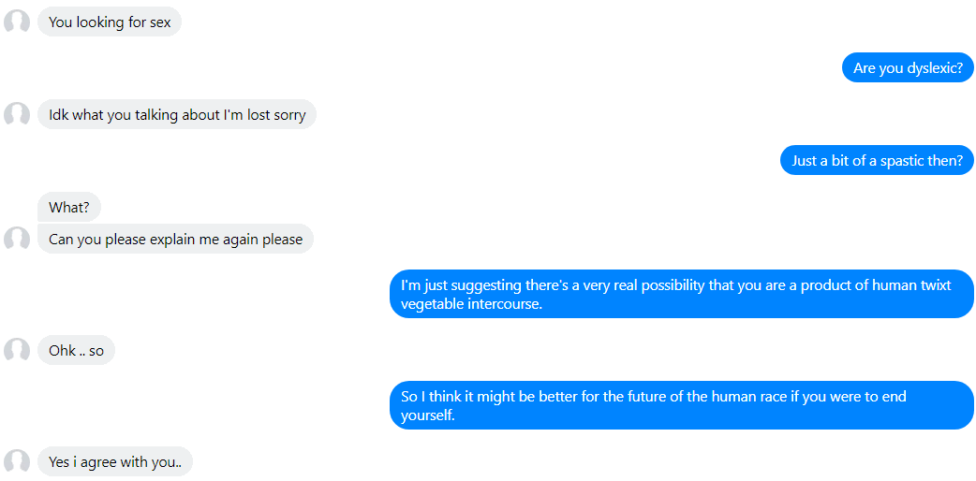Select the "What?" message bubble

pos(69,207)
